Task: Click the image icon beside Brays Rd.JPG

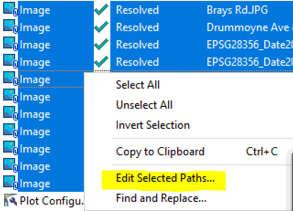Action: (x=10, y=10)
